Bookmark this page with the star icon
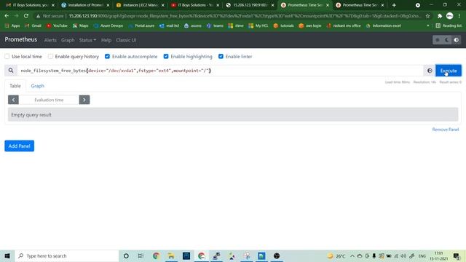 tap(427, 16)
